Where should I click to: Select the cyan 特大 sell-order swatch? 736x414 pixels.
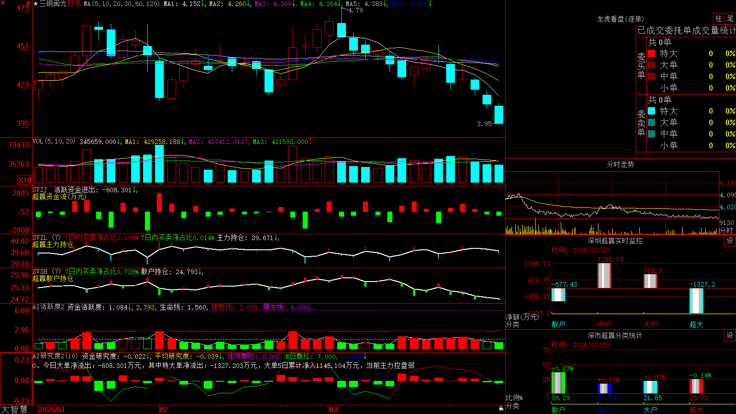tap(651, 111)
